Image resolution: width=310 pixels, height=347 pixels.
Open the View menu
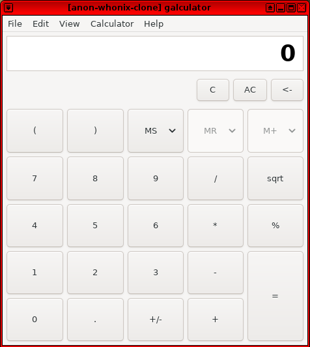click(x=70, y=23)
